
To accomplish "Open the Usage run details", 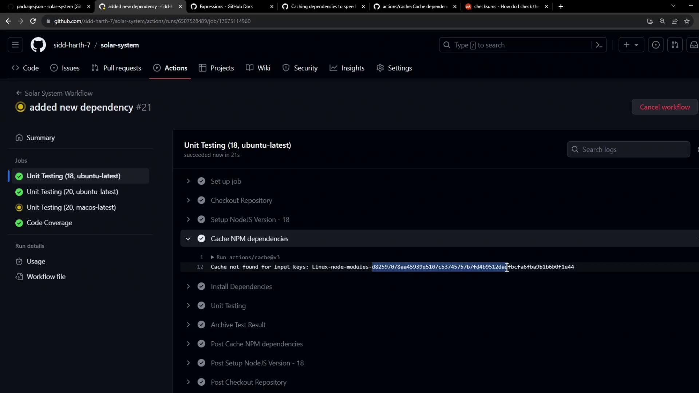I will coord(36,261).
